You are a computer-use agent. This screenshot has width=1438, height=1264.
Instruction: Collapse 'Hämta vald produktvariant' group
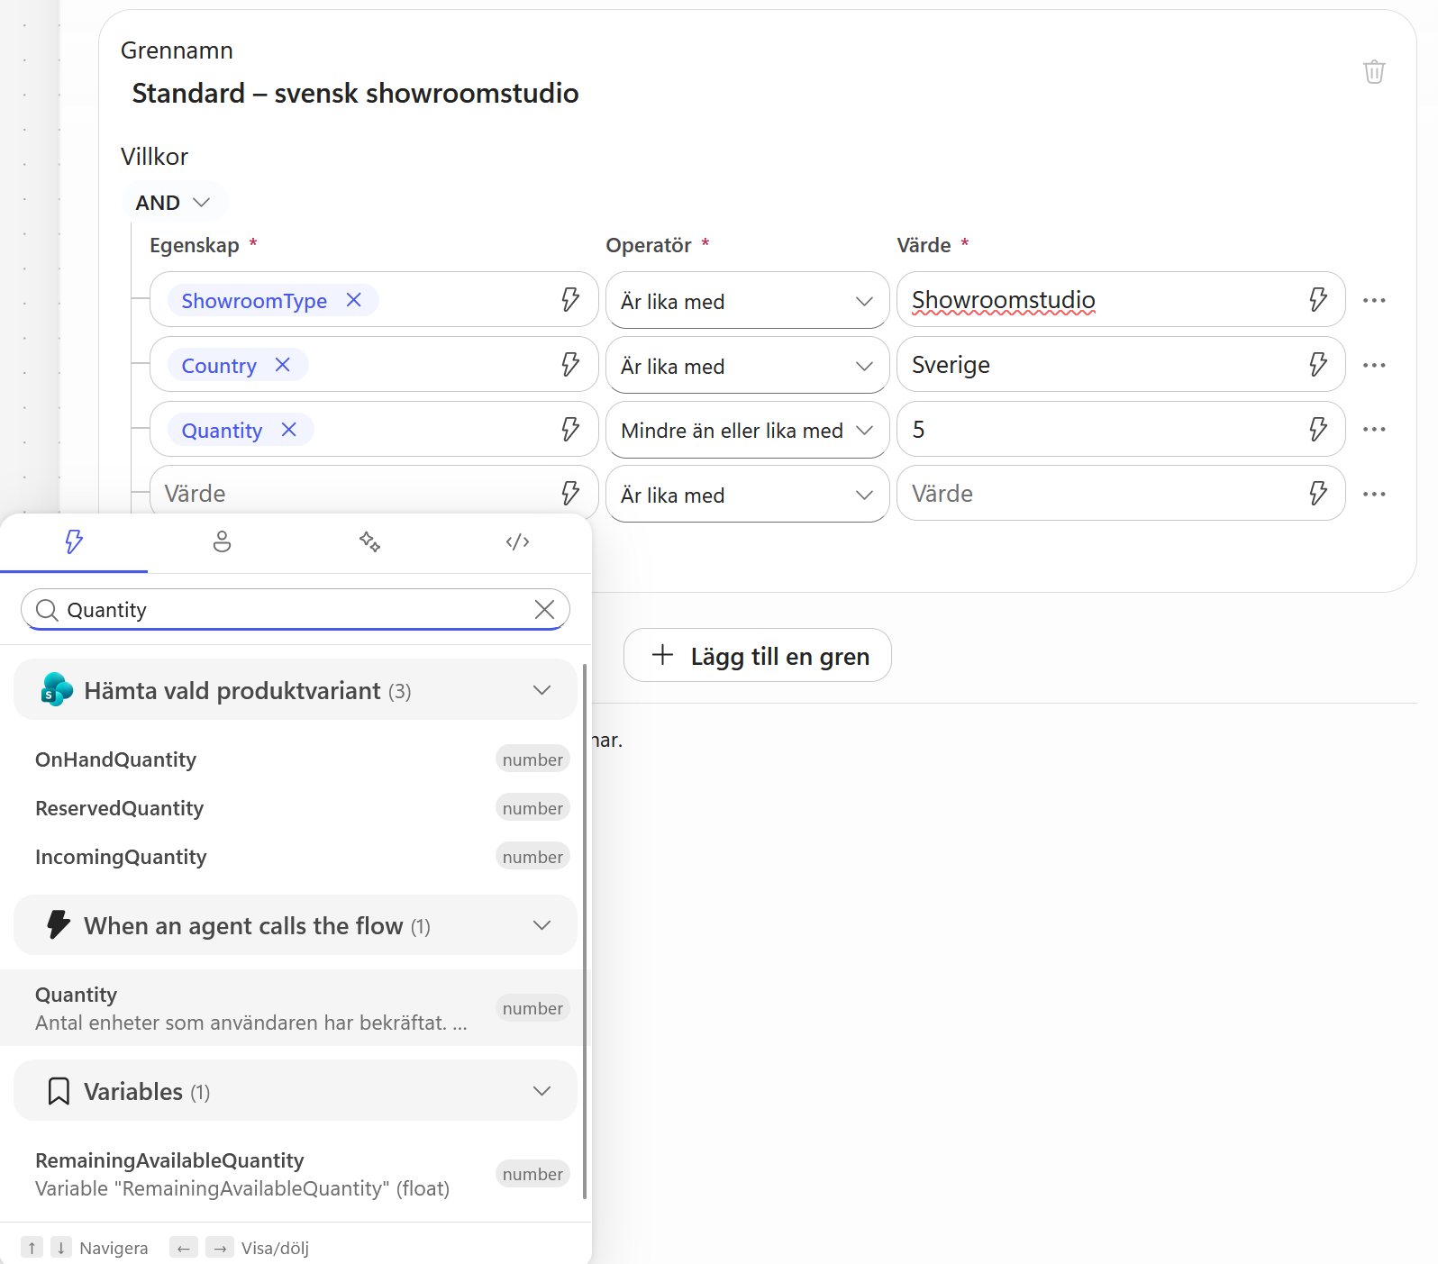pos(542,690)
